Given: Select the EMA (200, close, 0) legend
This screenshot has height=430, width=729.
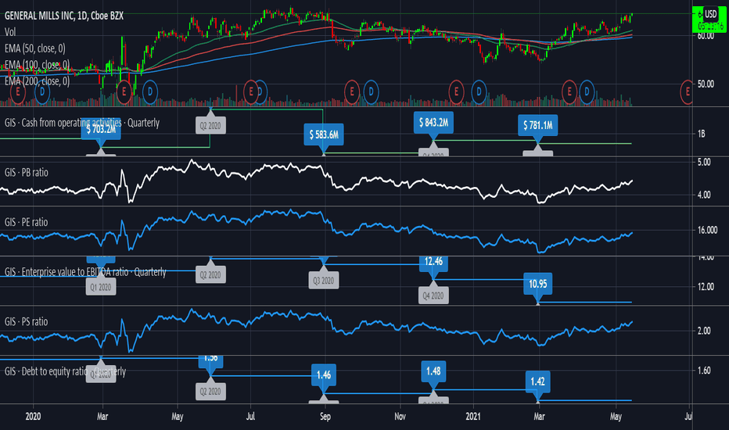Looking at the screenshot, I should point(38,81).
